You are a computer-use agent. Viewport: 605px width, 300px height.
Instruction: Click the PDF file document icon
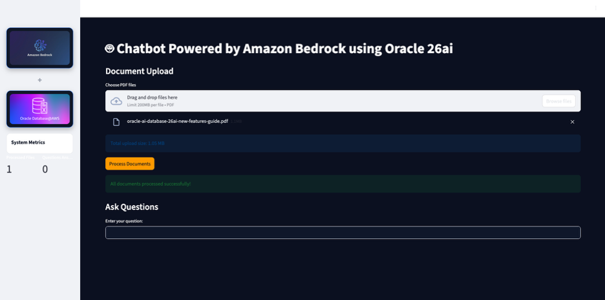[x=116, y=122]
